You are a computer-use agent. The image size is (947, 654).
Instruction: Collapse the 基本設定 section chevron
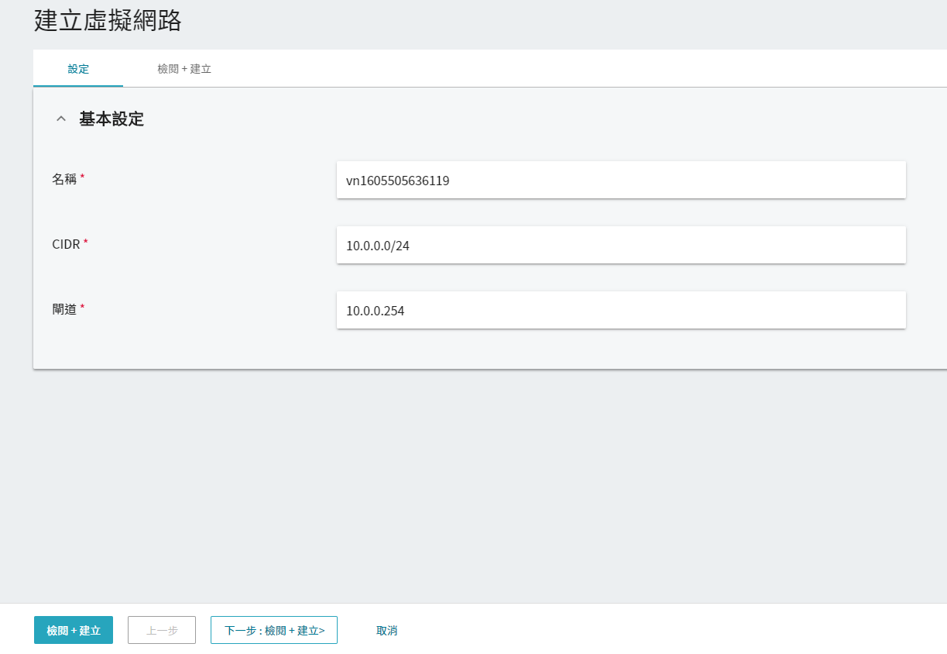coord(61,119)
